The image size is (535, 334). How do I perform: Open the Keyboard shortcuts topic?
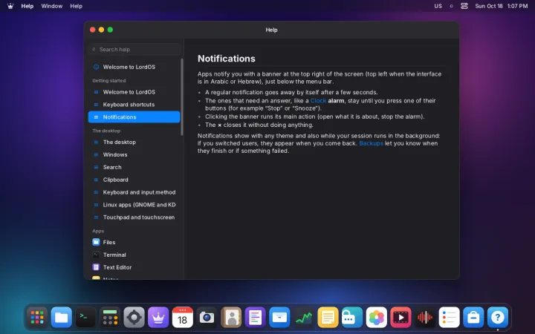pos(134,105)
